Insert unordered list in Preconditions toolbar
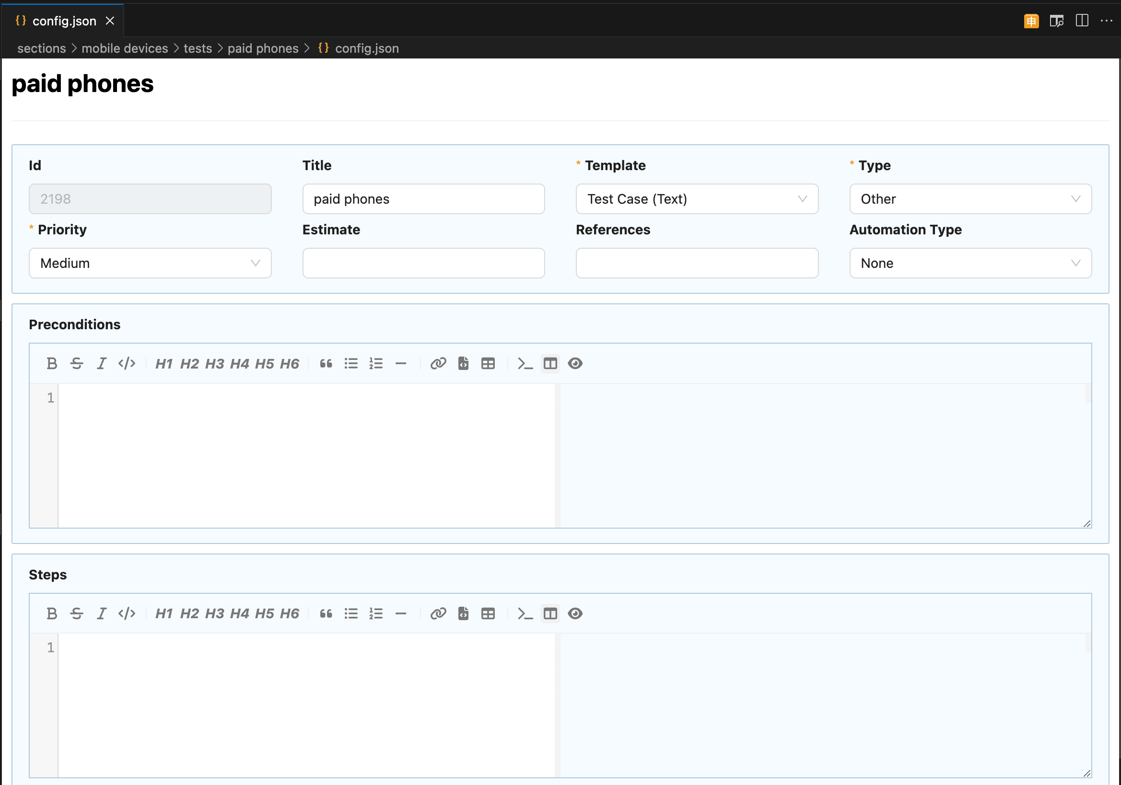The width and height of the screenshot is (1121, 785). pos(351,363)
